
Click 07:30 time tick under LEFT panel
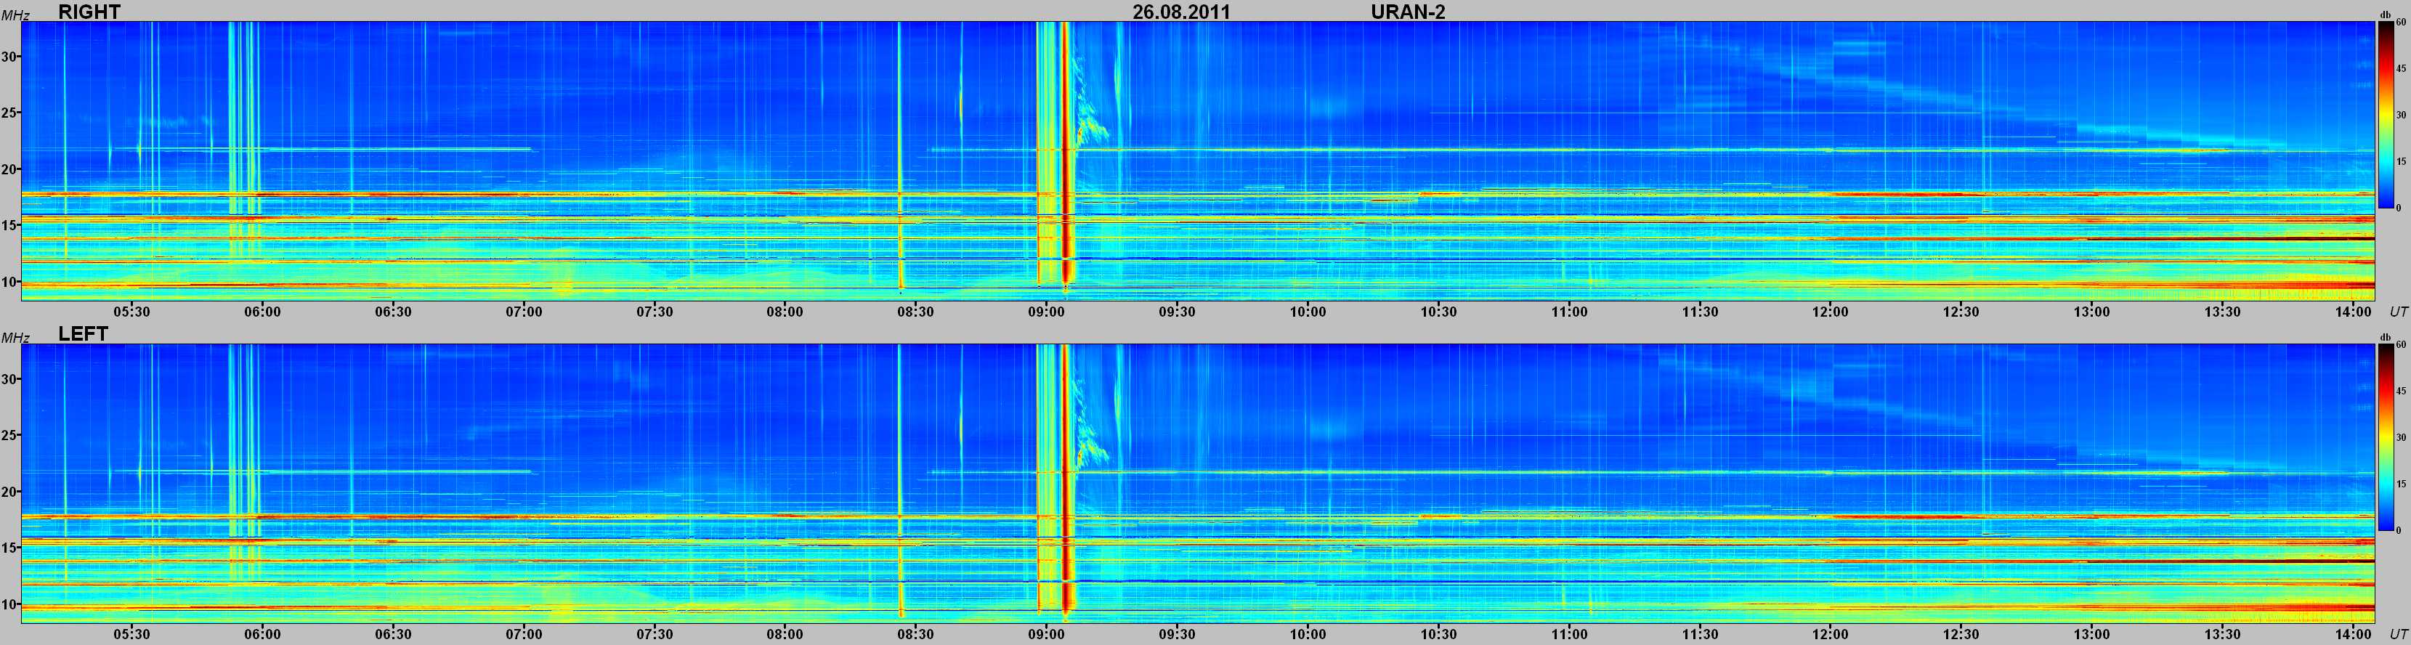coord(655,635)
